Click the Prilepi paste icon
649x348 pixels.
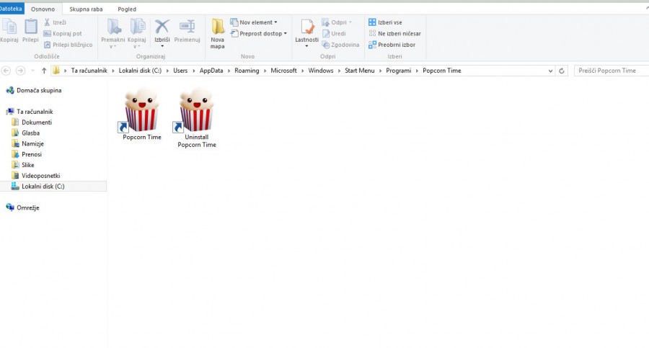(30, 27)
